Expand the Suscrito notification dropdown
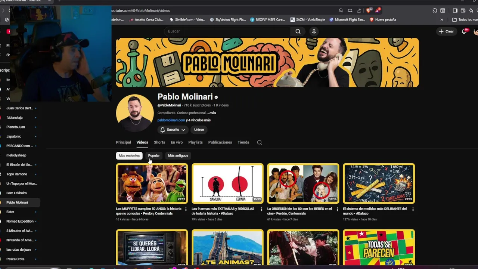 click(173, 130)
